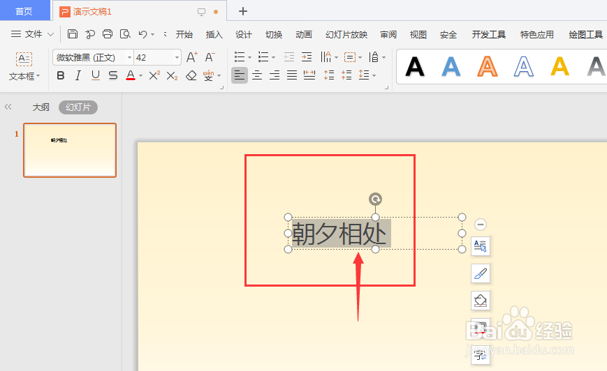Switch to 大纲 outline view
This screenshot has width=607, height=371.
(x=41, y=107)
